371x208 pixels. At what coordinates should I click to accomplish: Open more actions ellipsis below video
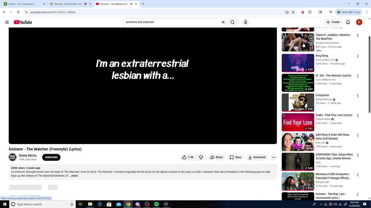(x=273, y=157)
